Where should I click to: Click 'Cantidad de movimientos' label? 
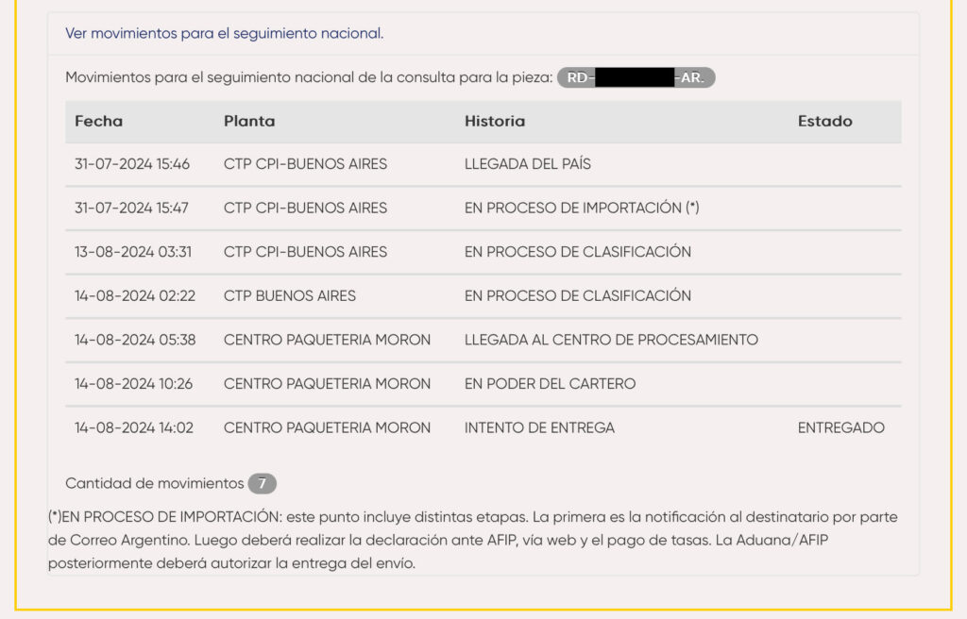[155, 483]
